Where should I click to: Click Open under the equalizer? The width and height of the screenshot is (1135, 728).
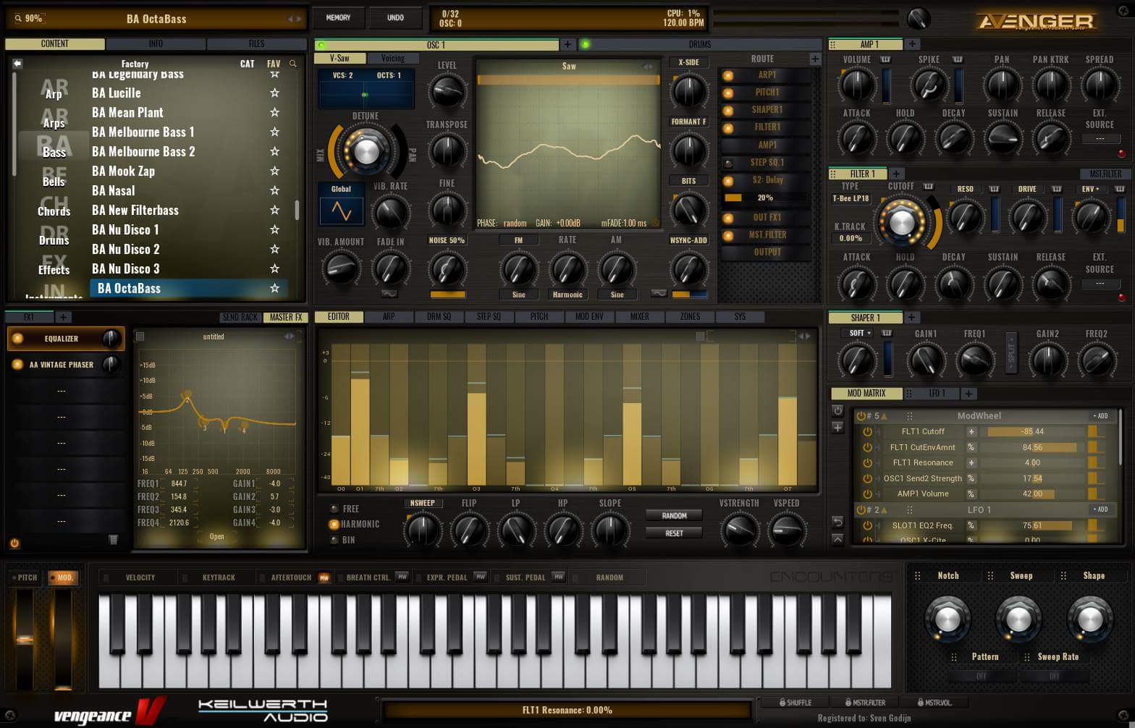tap(216, 537)
